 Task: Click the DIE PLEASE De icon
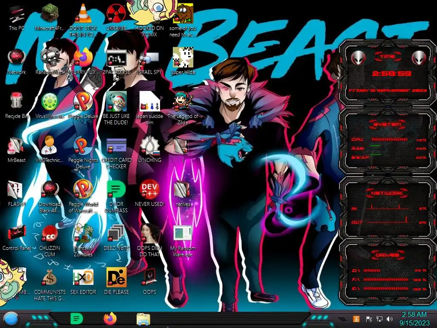tap(116, 278)
